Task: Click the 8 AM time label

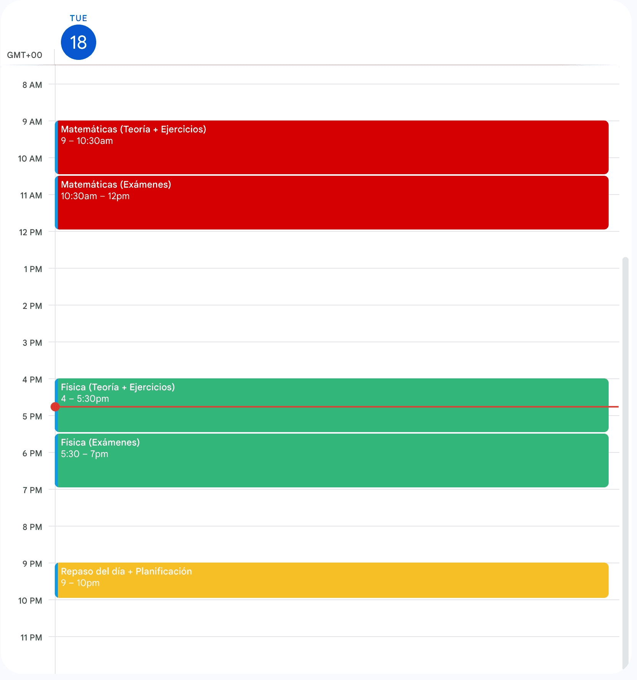Action: (32, 85)
